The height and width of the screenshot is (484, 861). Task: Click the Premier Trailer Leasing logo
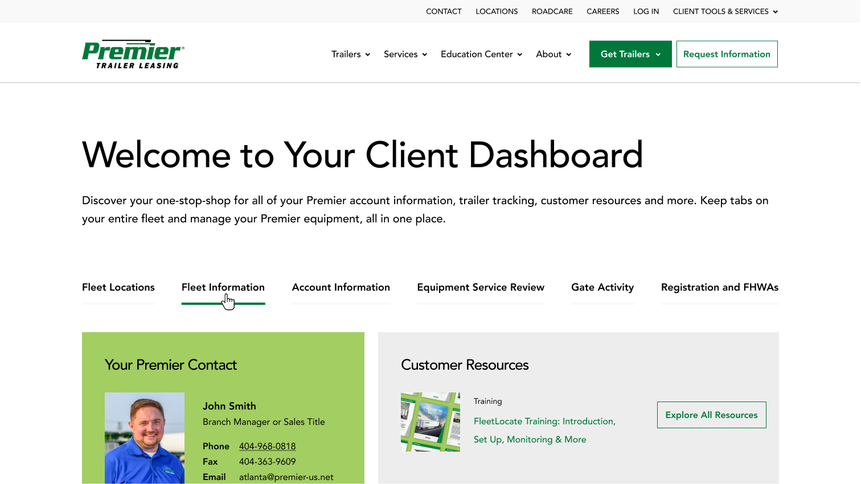(x=133, y=54)
